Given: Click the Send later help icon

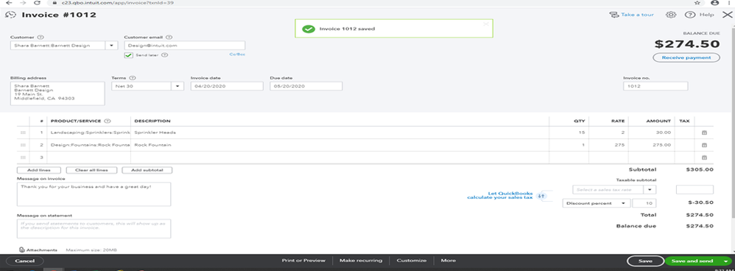Looking at the screenshot, I should pos(164,54).
